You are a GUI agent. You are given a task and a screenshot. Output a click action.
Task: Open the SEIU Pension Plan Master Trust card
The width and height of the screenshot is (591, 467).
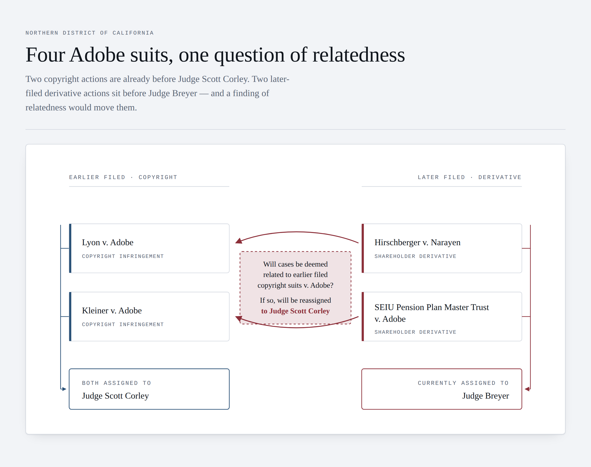441,316
